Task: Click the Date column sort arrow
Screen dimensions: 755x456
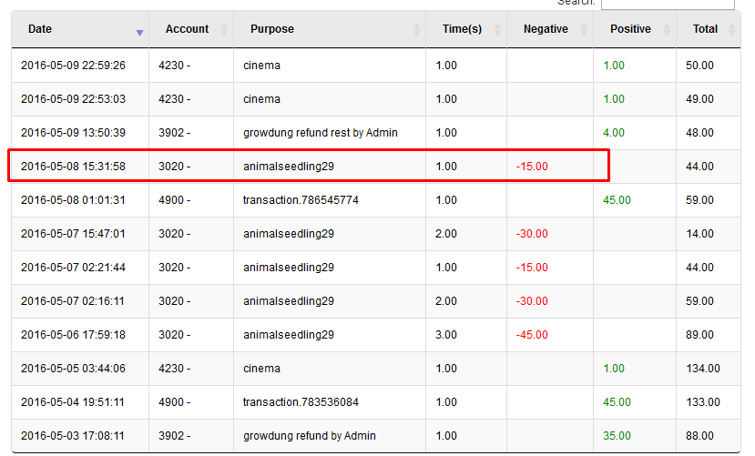Action: 139,33
